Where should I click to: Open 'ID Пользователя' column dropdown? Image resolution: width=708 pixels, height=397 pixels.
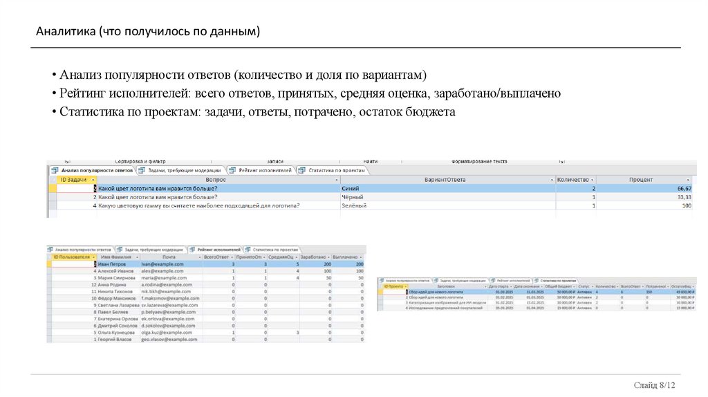click(x=93, y=257)
